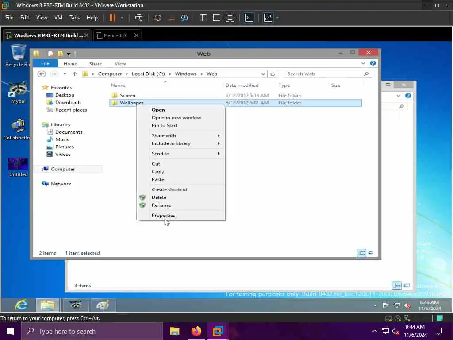Launch Firefox from the host taskbar
The height and width of the screenshot is (340, 453).
click(196, 331)
